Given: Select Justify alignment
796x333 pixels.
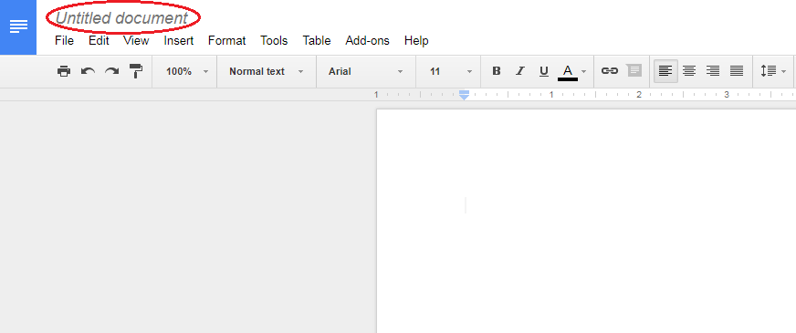Looking at the screenshot, I should tap(737, 71).
